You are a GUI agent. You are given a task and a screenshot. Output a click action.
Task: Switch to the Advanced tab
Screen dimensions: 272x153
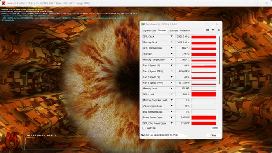173,31
